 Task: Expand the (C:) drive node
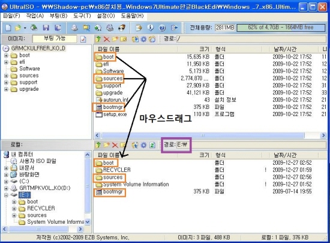pyautogui.click(x=6, y=182)
